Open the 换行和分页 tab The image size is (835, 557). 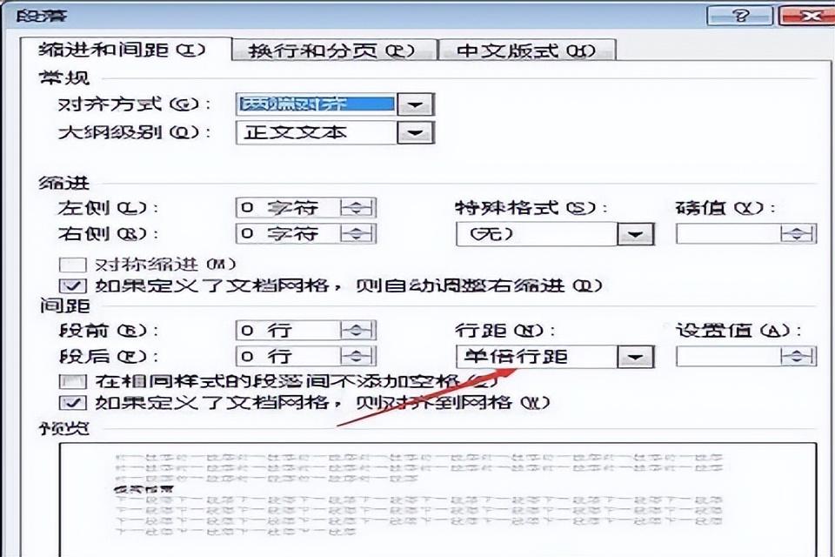point(334,50)
